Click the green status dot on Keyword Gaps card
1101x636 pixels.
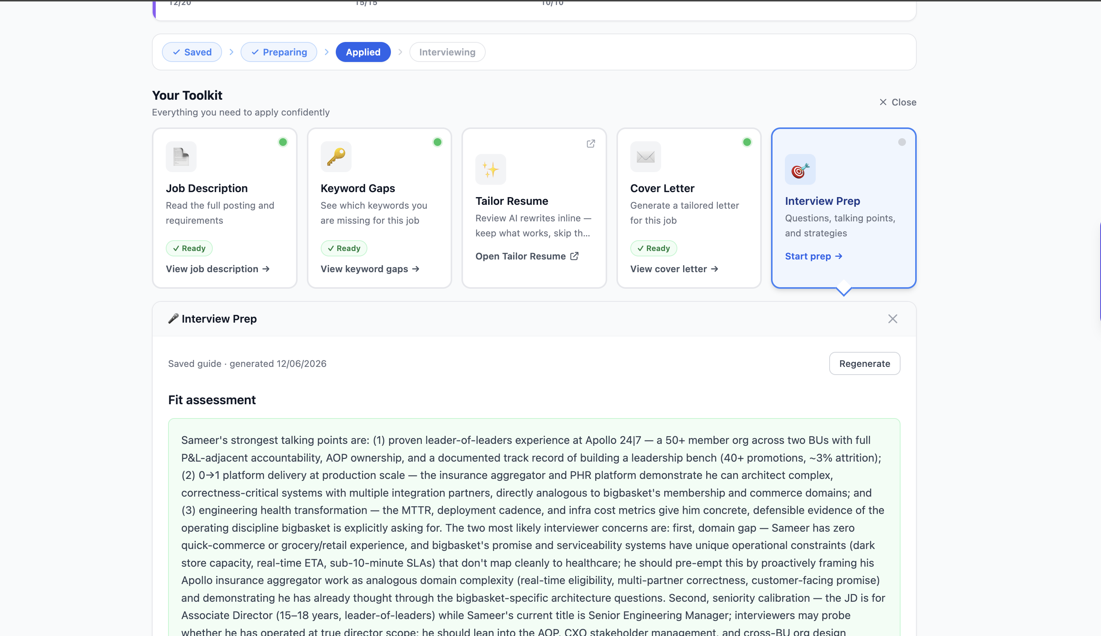tap(437, 142)
